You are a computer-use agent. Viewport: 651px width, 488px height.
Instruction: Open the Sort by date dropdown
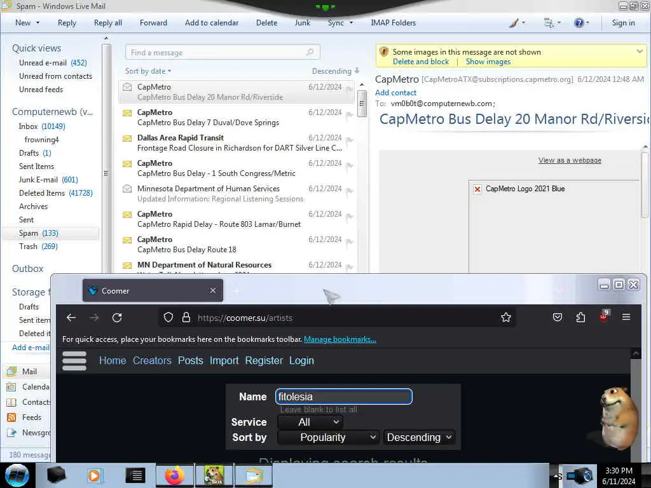(x=148, y=71)
